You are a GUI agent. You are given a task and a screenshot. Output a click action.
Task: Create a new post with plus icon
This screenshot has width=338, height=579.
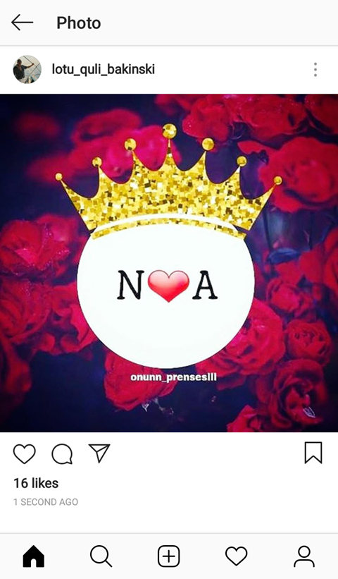(x=169, y=556)
